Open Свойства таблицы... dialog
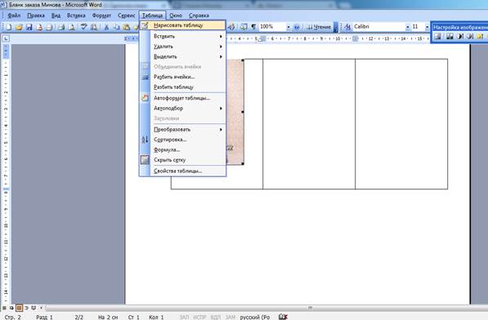488x320 pixels. tap(182, 171)
